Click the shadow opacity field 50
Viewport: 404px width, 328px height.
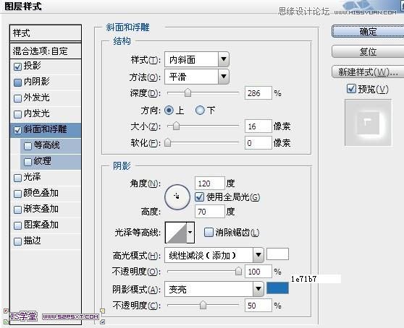click(x=258, y=306)
